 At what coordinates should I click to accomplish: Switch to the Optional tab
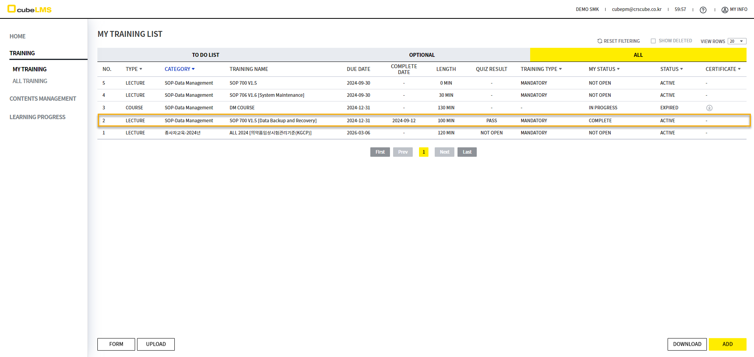(x=422, y=55)
